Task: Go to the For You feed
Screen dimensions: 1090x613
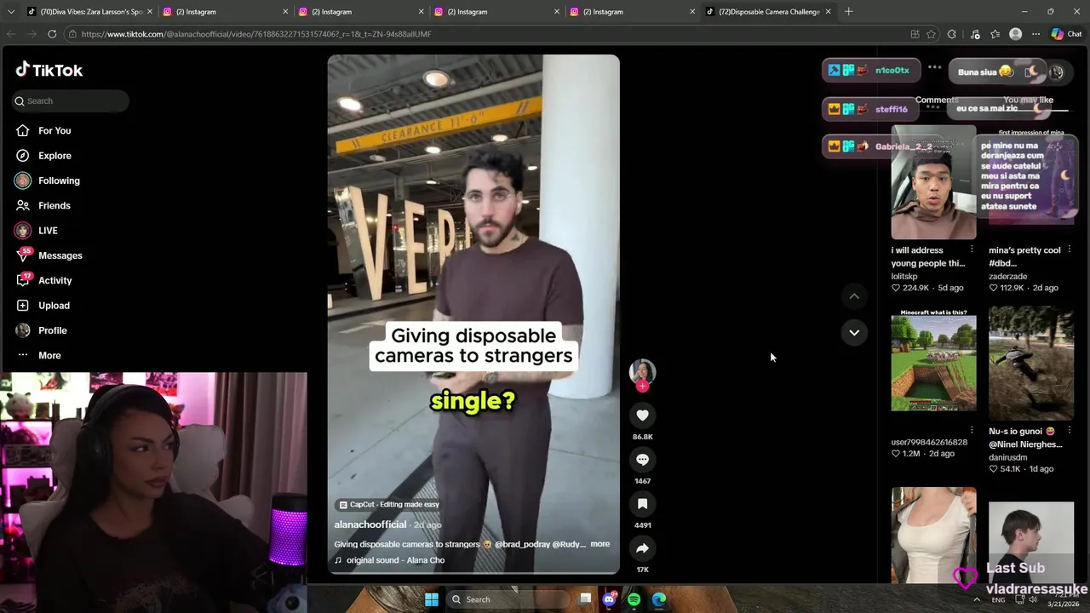Action: [x=43, y=130]
